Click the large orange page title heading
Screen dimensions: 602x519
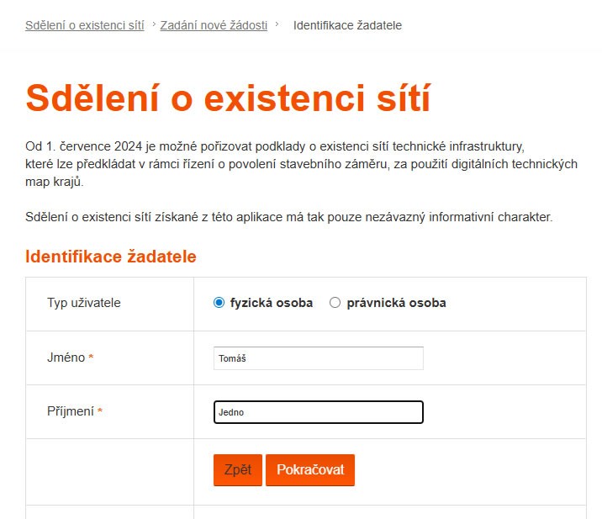(228, 98)
